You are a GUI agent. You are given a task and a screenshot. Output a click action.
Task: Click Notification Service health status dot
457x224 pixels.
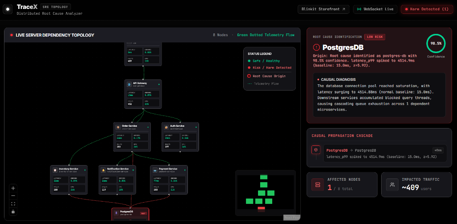point(133,170)
